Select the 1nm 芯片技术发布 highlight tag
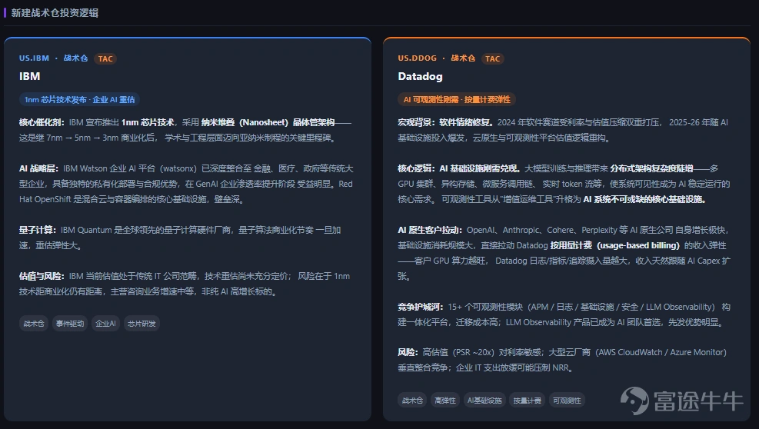This screenshot has height=429, width=759. tap(79, 99)
